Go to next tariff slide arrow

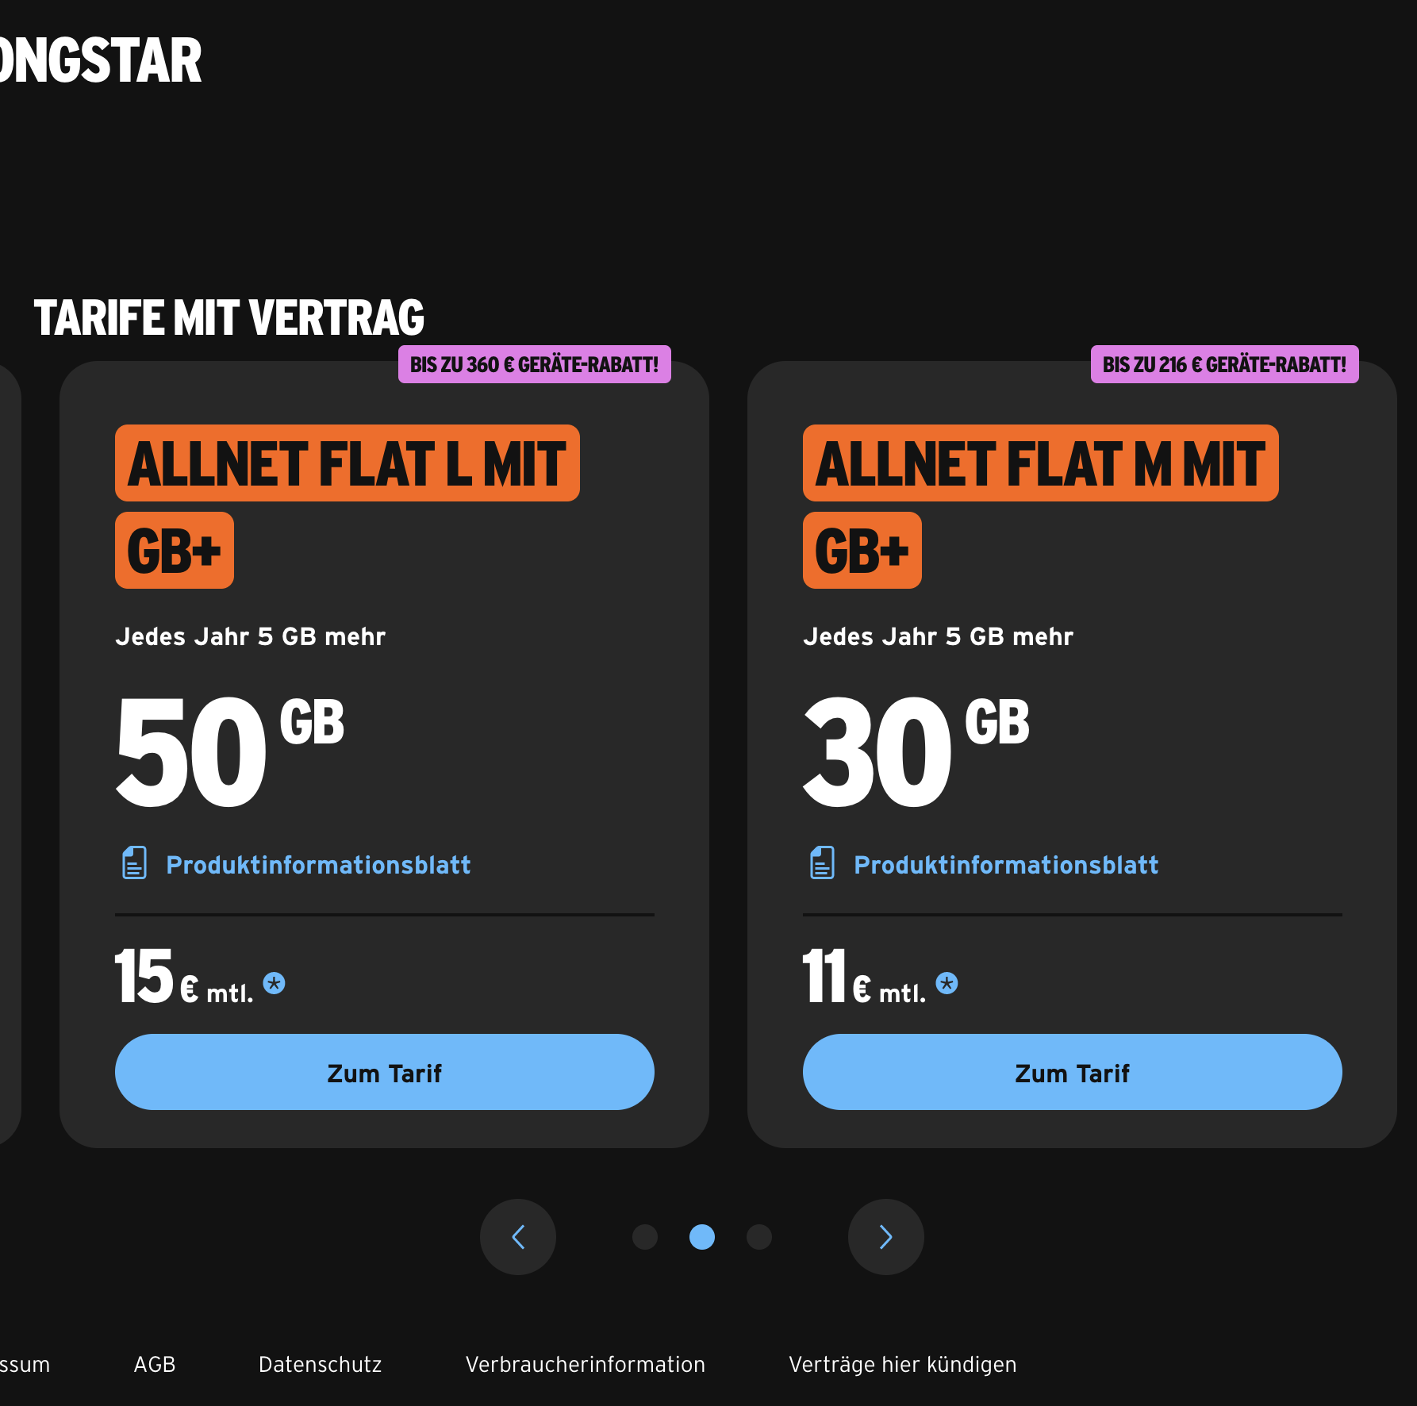[x=886, y=1237]
